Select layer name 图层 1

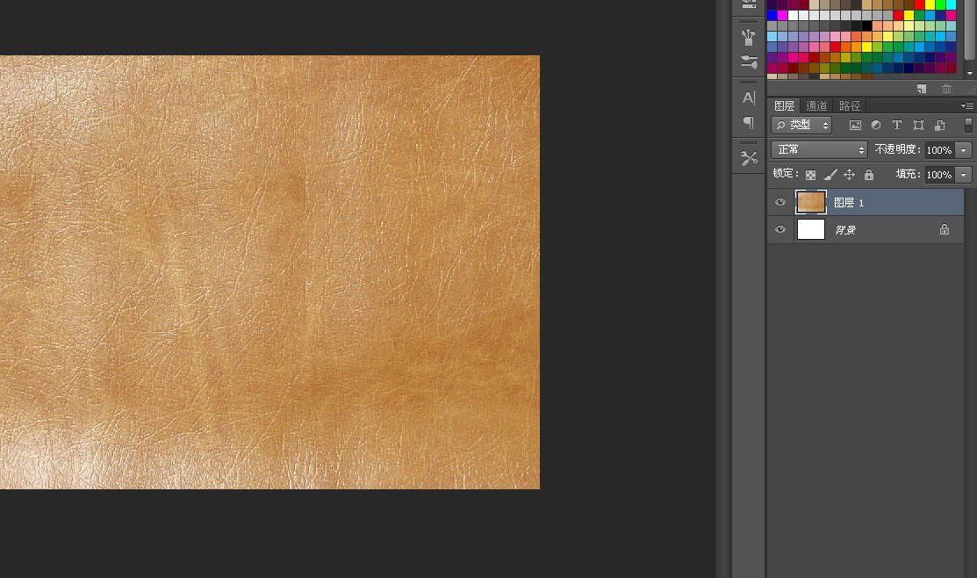(x=849, y=203)
